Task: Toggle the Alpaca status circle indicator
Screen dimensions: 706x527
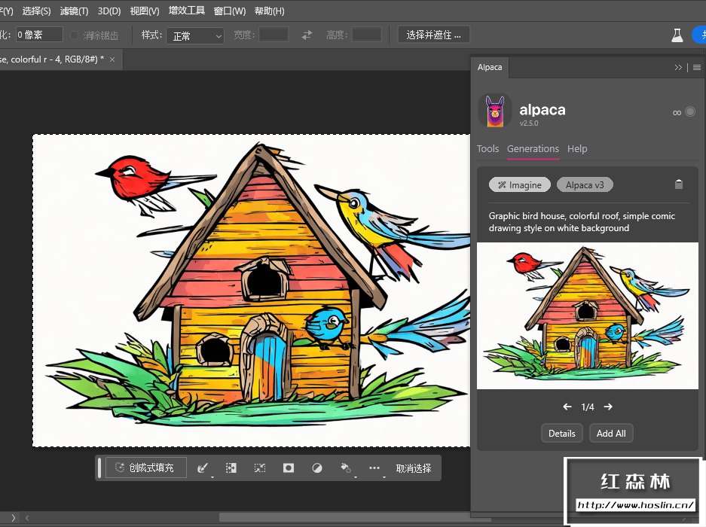Action: tap(690, 112)
